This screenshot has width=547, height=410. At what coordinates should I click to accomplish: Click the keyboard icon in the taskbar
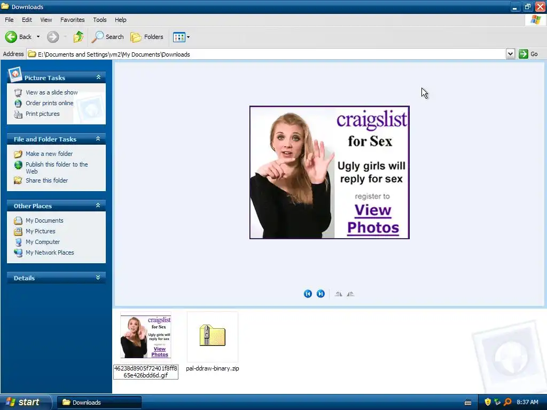468,403
